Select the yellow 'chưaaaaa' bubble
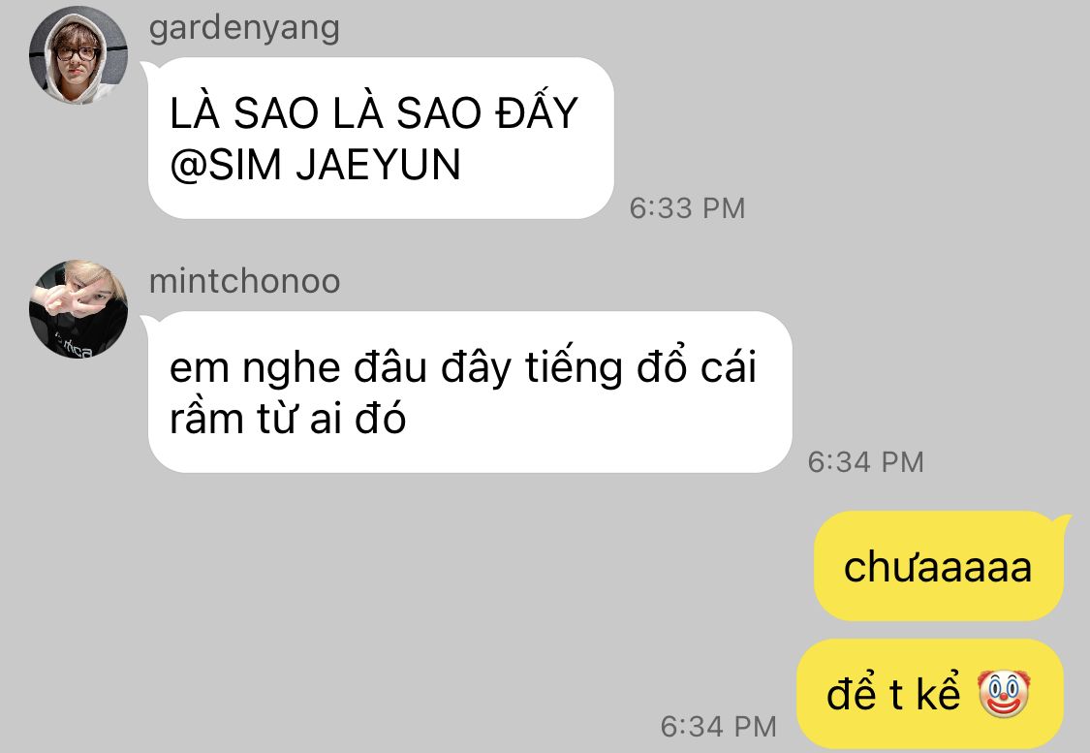The image size is (1090, 753). pos(939,566)
